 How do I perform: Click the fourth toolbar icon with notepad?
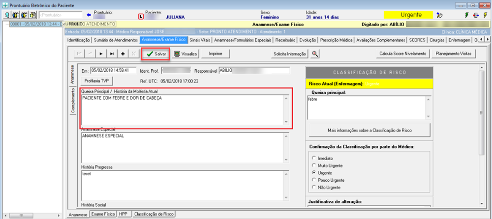point(32,15)
